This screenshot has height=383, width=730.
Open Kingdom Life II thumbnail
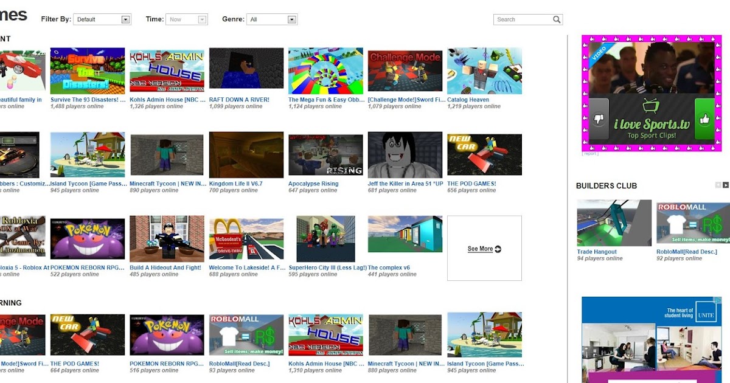(246, 154)
